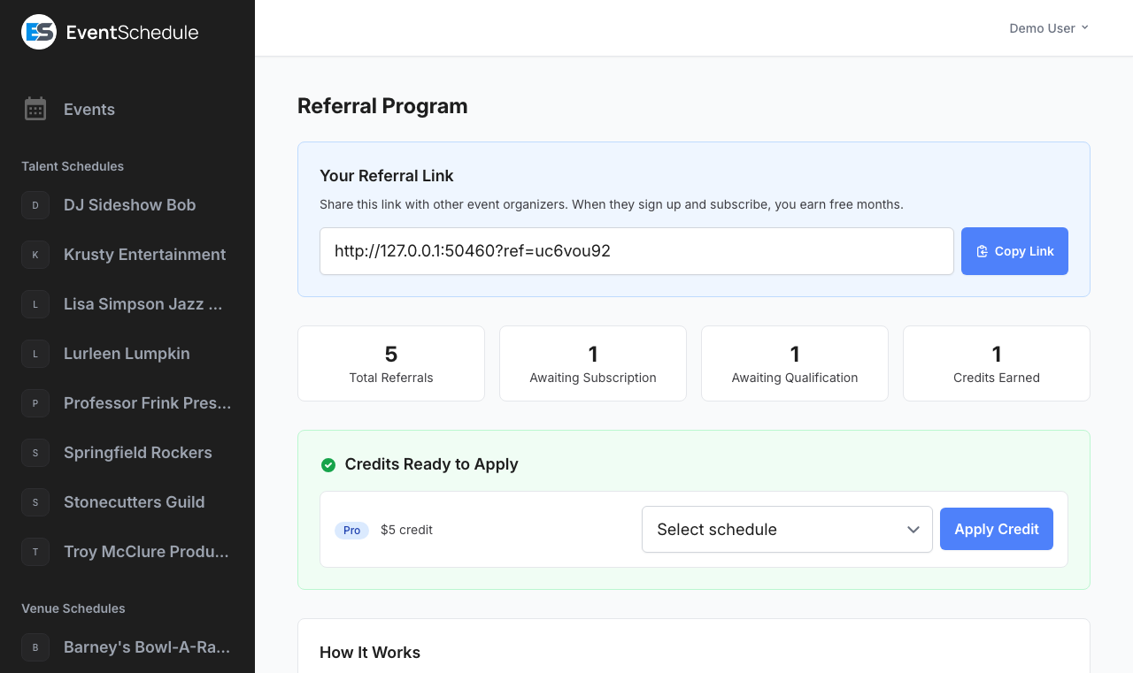Click DJ Sideshow Bob's avatar icon
1133x673 pixels.
(x=35, y=205)
